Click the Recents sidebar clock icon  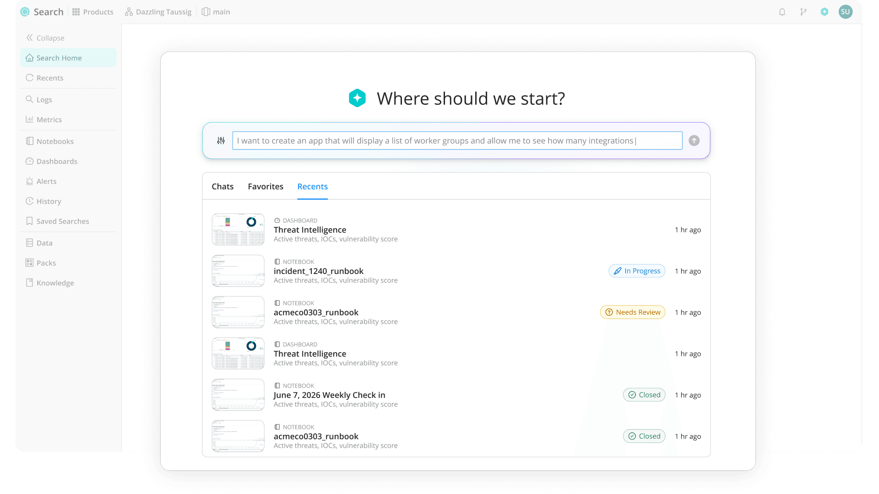click(29, 78)
